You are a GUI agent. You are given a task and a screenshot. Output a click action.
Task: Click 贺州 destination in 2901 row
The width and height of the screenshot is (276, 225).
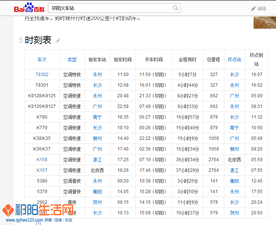[235, 213]
